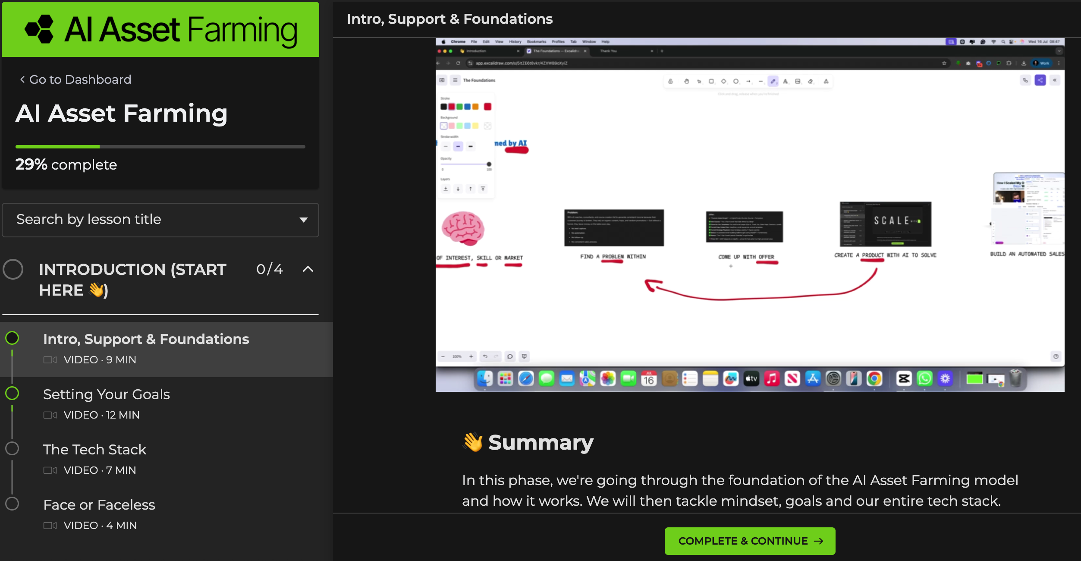1081x561 pixels.
Task: Toggle completion circle for The Tech Stack
Action: (x=12, y=448)
